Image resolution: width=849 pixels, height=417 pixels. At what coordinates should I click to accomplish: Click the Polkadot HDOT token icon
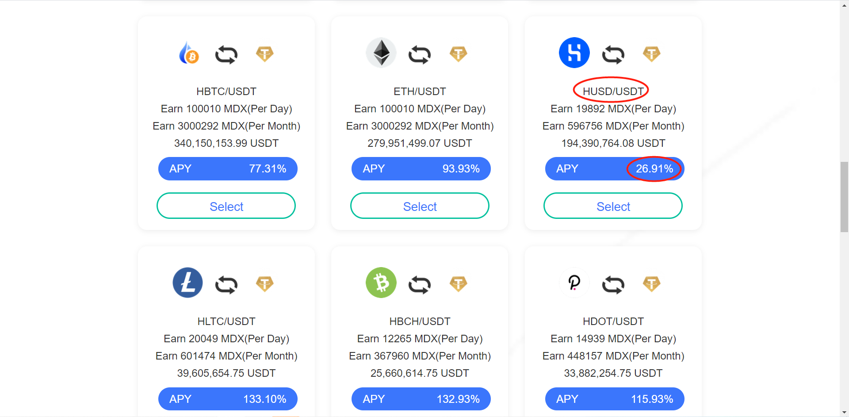574,283
